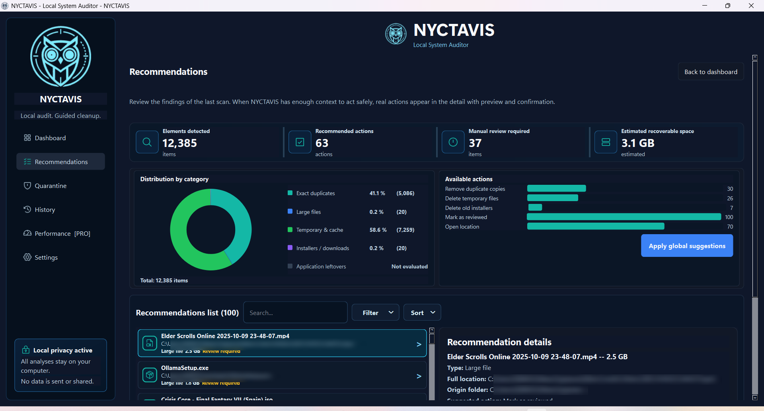Open Elder Scrolls Online item via its arrow

point(419,344)
